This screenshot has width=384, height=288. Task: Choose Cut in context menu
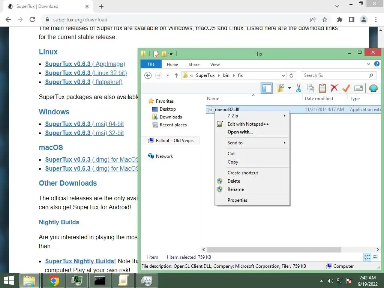252,153
